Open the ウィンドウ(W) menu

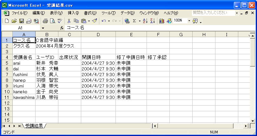click(149, 13)
